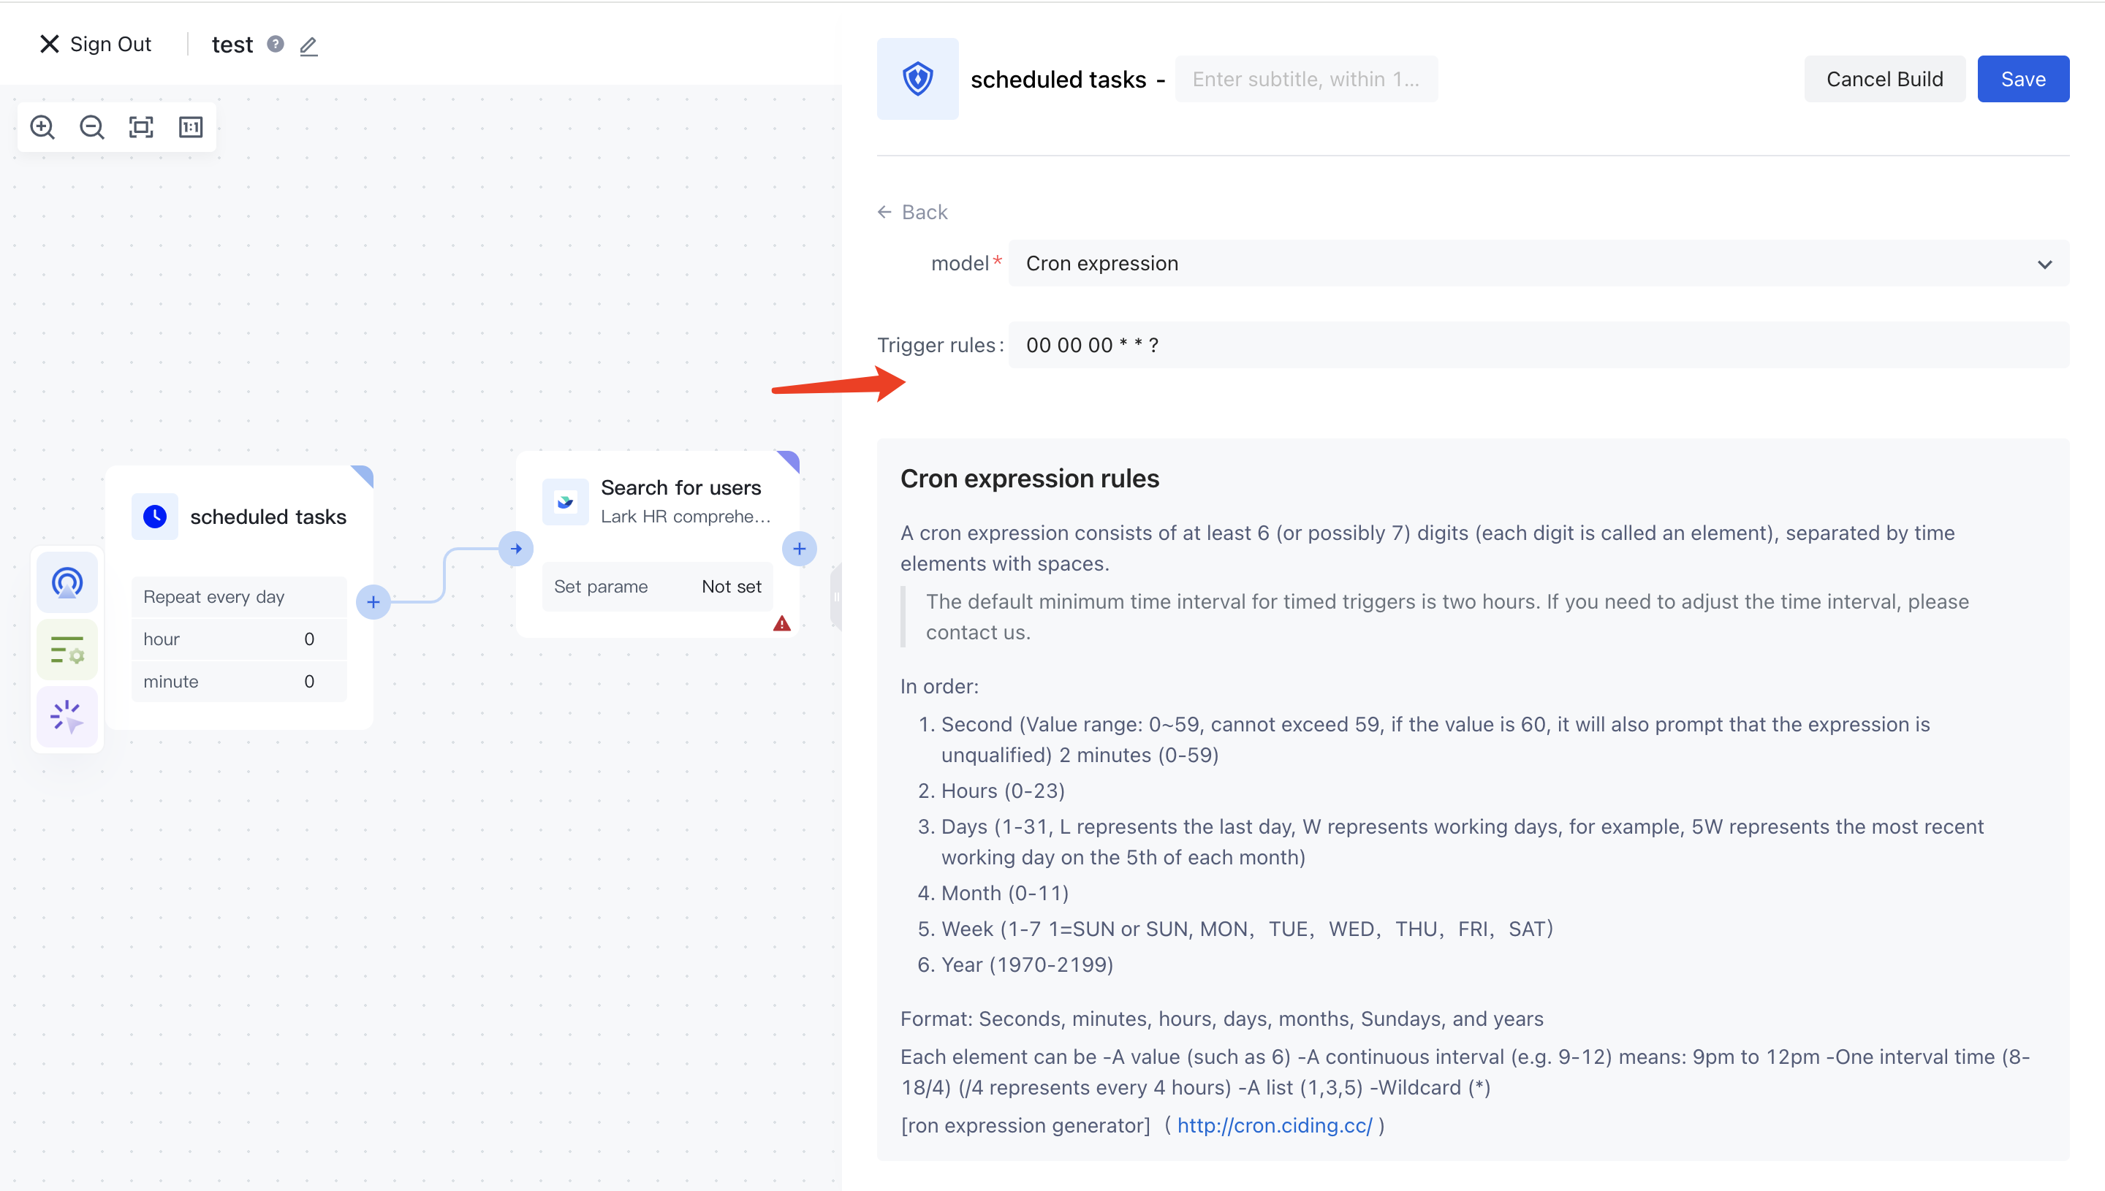Open help tooltip next to test

point(276,44)
